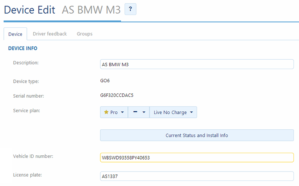Open the dash dropdown's caret arrow
The height and width of the screenshot is (186, 299).
144,113
